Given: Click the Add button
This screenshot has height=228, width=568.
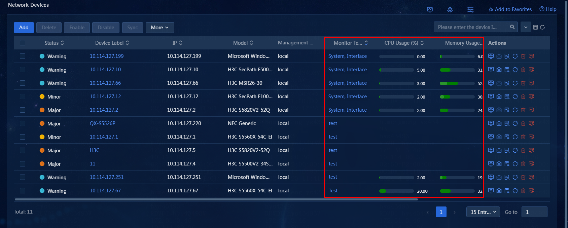Looking at the screenshot, I should pos(24,28).
